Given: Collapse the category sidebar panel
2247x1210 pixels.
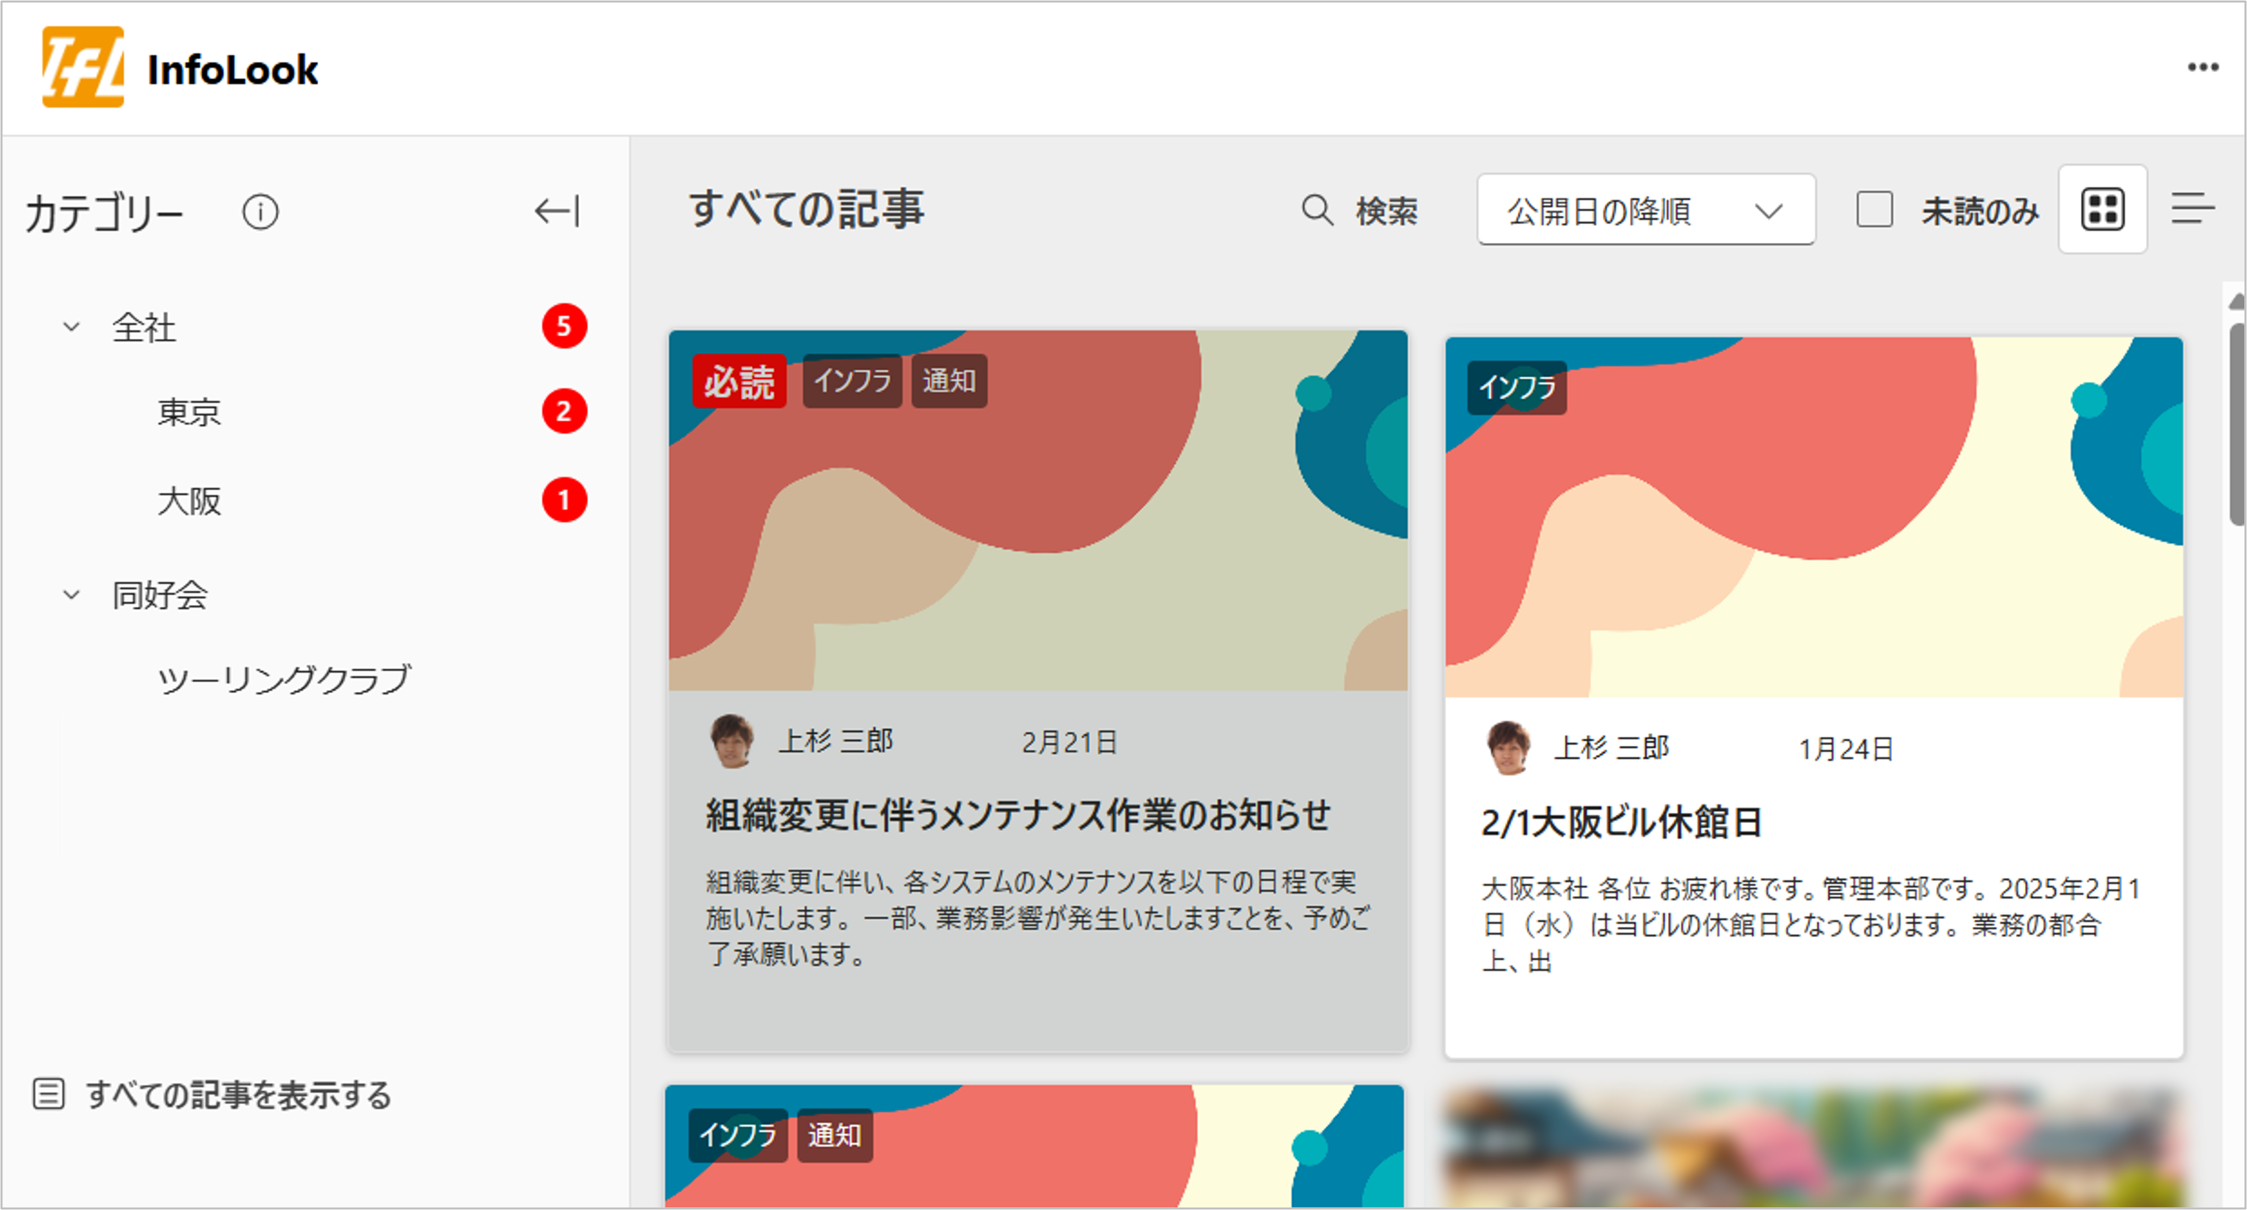Looking at the screenshot, I should [x=556, y=211].
